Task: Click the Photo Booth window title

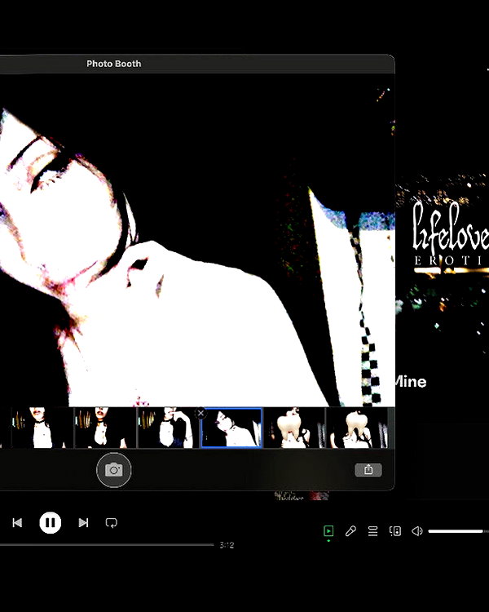Action: (114, 64)
